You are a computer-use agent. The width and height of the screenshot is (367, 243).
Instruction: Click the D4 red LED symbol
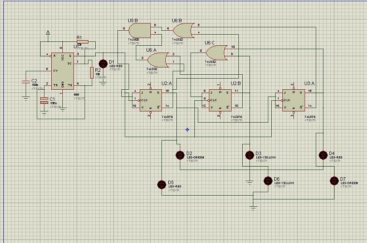(323, 155)
